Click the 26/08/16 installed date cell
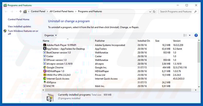 142,56
